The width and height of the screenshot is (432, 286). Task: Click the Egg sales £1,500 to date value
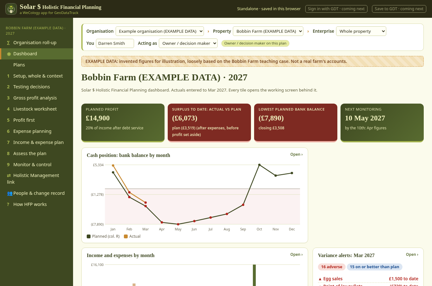tap(403, 279)
